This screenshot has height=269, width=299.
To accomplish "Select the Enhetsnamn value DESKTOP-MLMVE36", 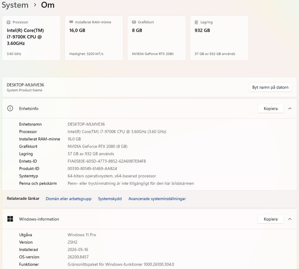I will 86,124.
